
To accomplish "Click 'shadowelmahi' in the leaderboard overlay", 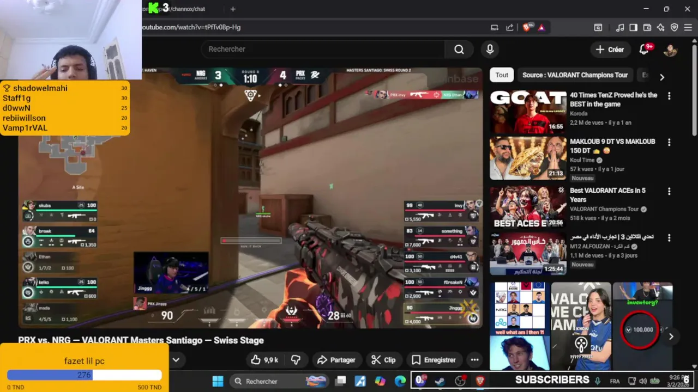I will coord(40,88).
